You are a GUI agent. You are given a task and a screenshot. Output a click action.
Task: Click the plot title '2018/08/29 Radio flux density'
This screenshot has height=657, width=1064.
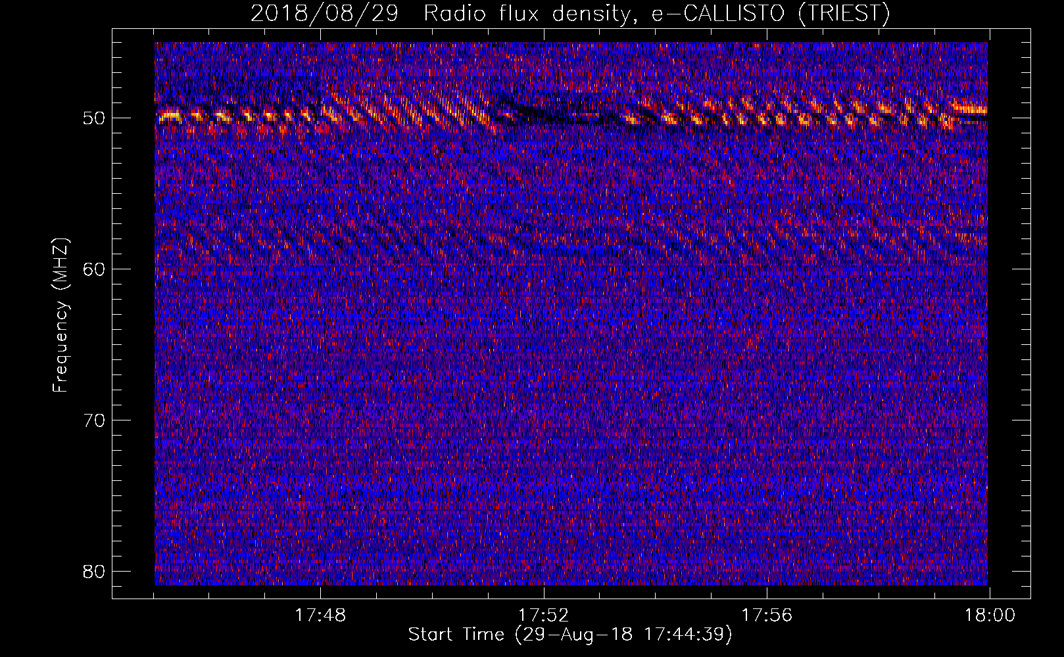click(x=570, y=14)
